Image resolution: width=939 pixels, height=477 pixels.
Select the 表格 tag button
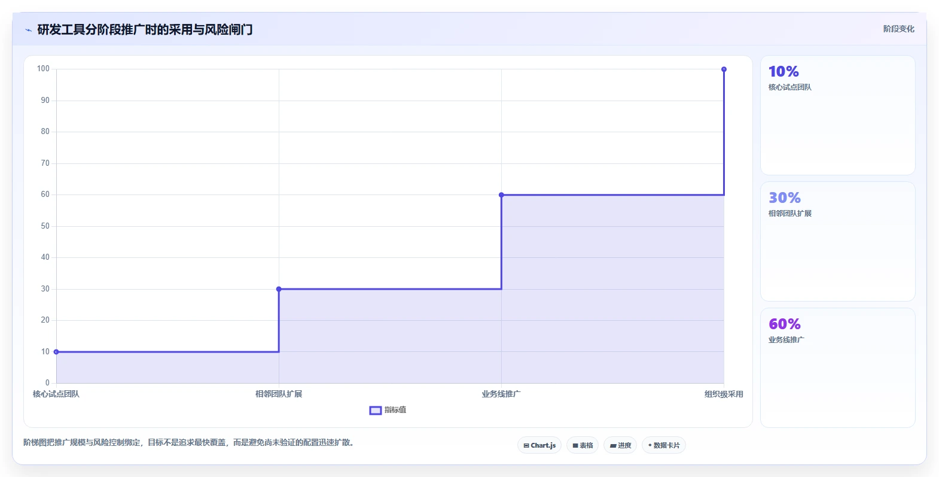583,445
